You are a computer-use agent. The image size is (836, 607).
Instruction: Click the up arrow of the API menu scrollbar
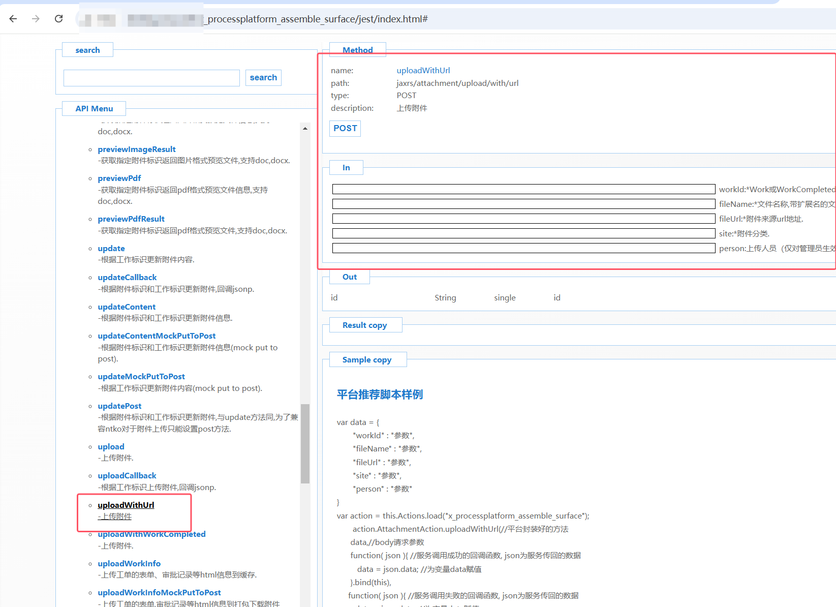click(305, 129)
